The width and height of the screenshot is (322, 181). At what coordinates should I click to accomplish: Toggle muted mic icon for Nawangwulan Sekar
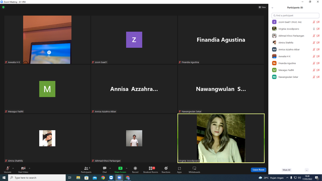point(314,77)
